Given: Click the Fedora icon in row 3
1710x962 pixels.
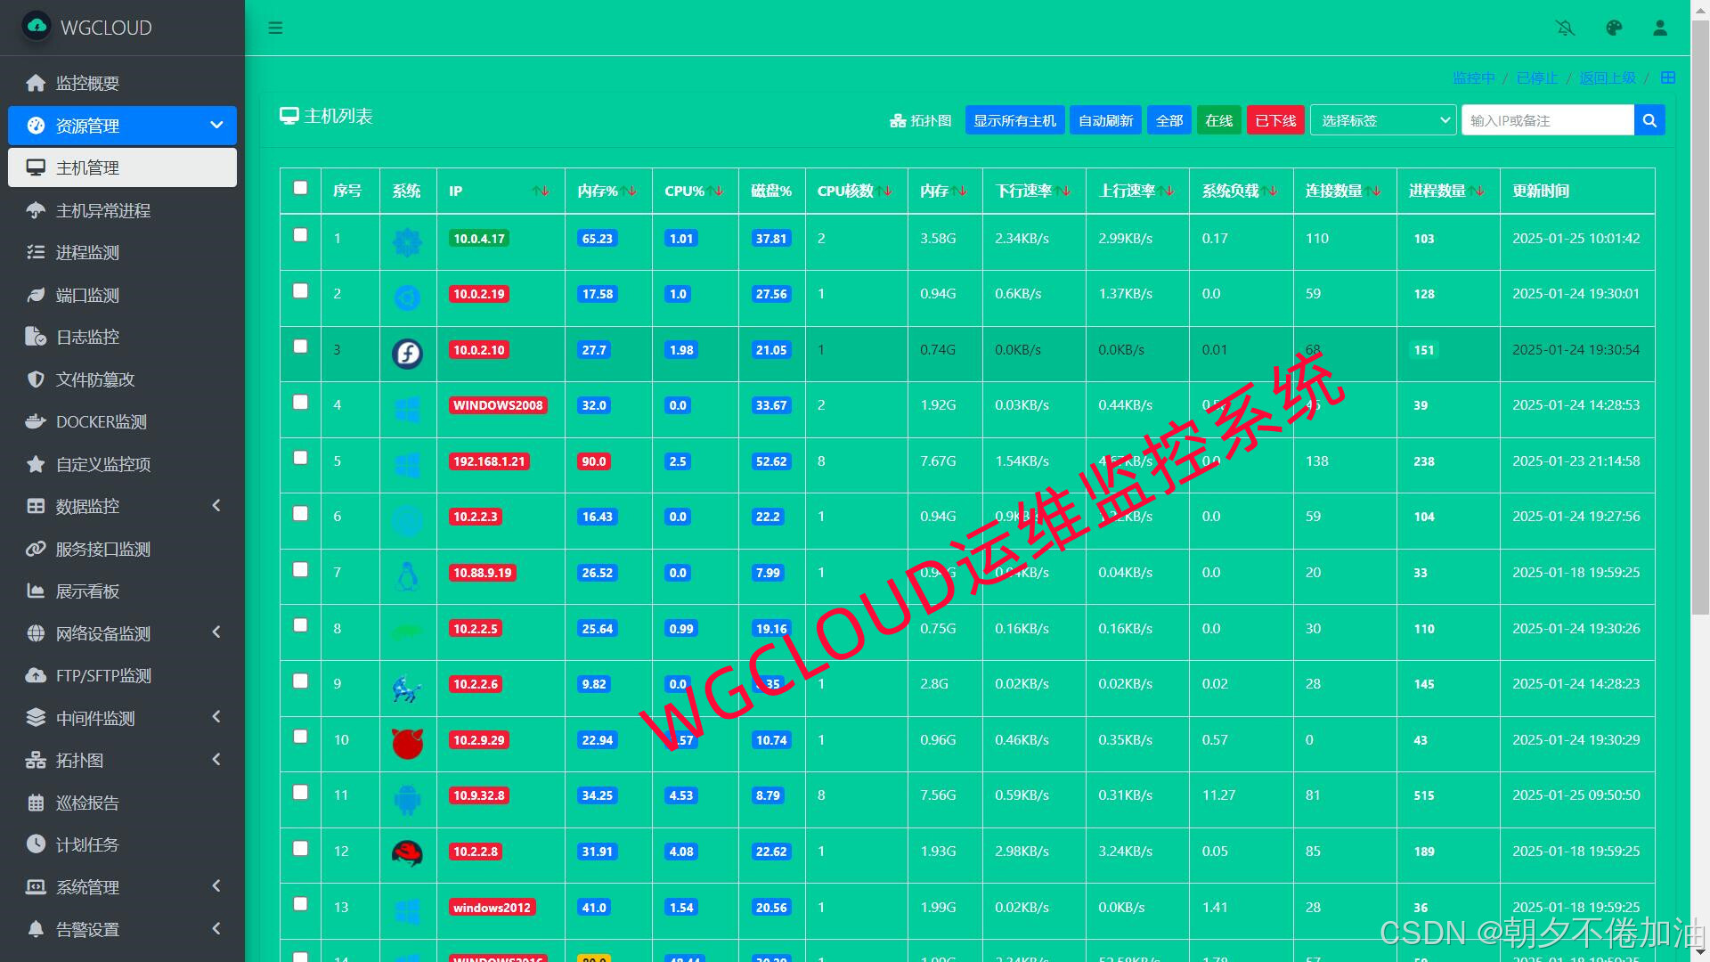Looking at the screenshot, I should click(407, 354).
